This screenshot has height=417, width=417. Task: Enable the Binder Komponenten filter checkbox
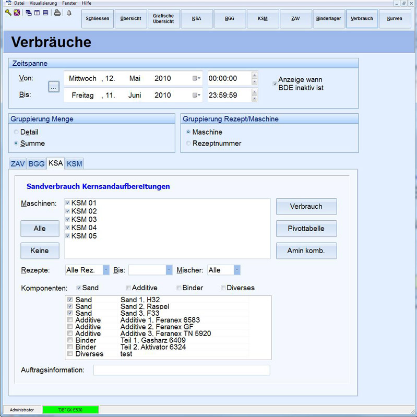pos(179,288)
